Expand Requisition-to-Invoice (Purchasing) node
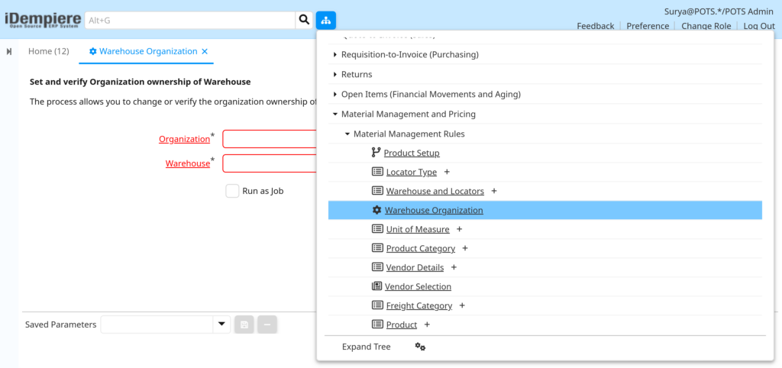This screenshot has height=368, width=782. click(x=335, y=54)
